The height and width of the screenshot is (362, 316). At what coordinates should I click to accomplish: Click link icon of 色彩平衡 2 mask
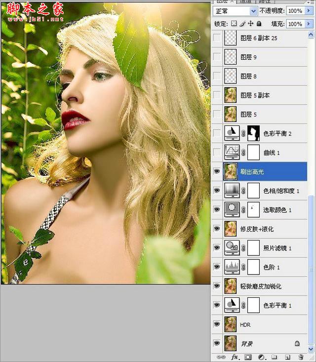(243, 133)
